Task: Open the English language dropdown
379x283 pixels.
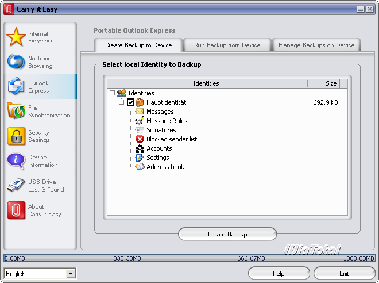Action: pyautogui.click(x=71, y=274)
